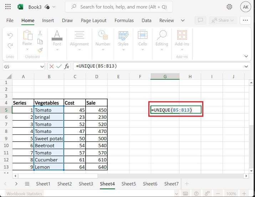The height and width of the screenshot is (197, 255).
Task: Expand the Paste options arrow
Action: [27, 49]
